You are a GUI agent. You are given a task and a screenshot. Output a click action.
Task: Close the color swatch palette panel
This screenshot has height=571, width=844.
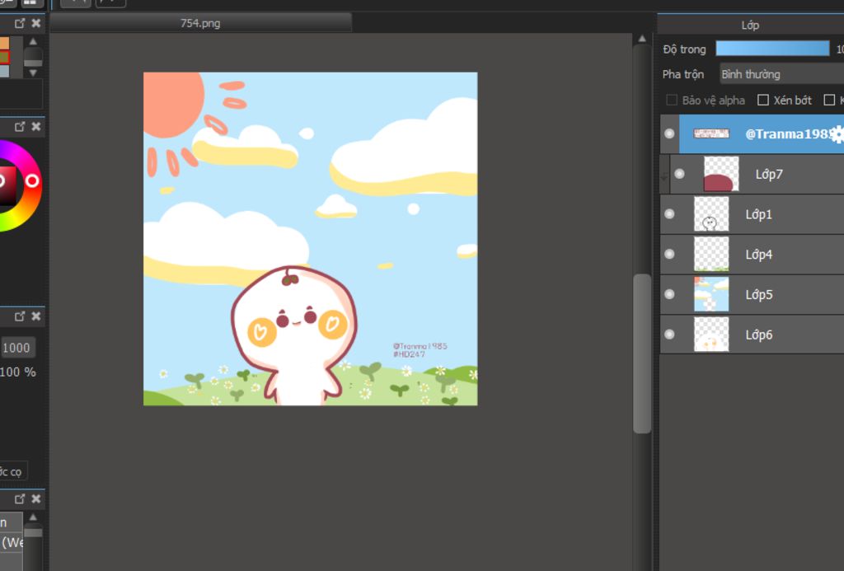(36, 23)
